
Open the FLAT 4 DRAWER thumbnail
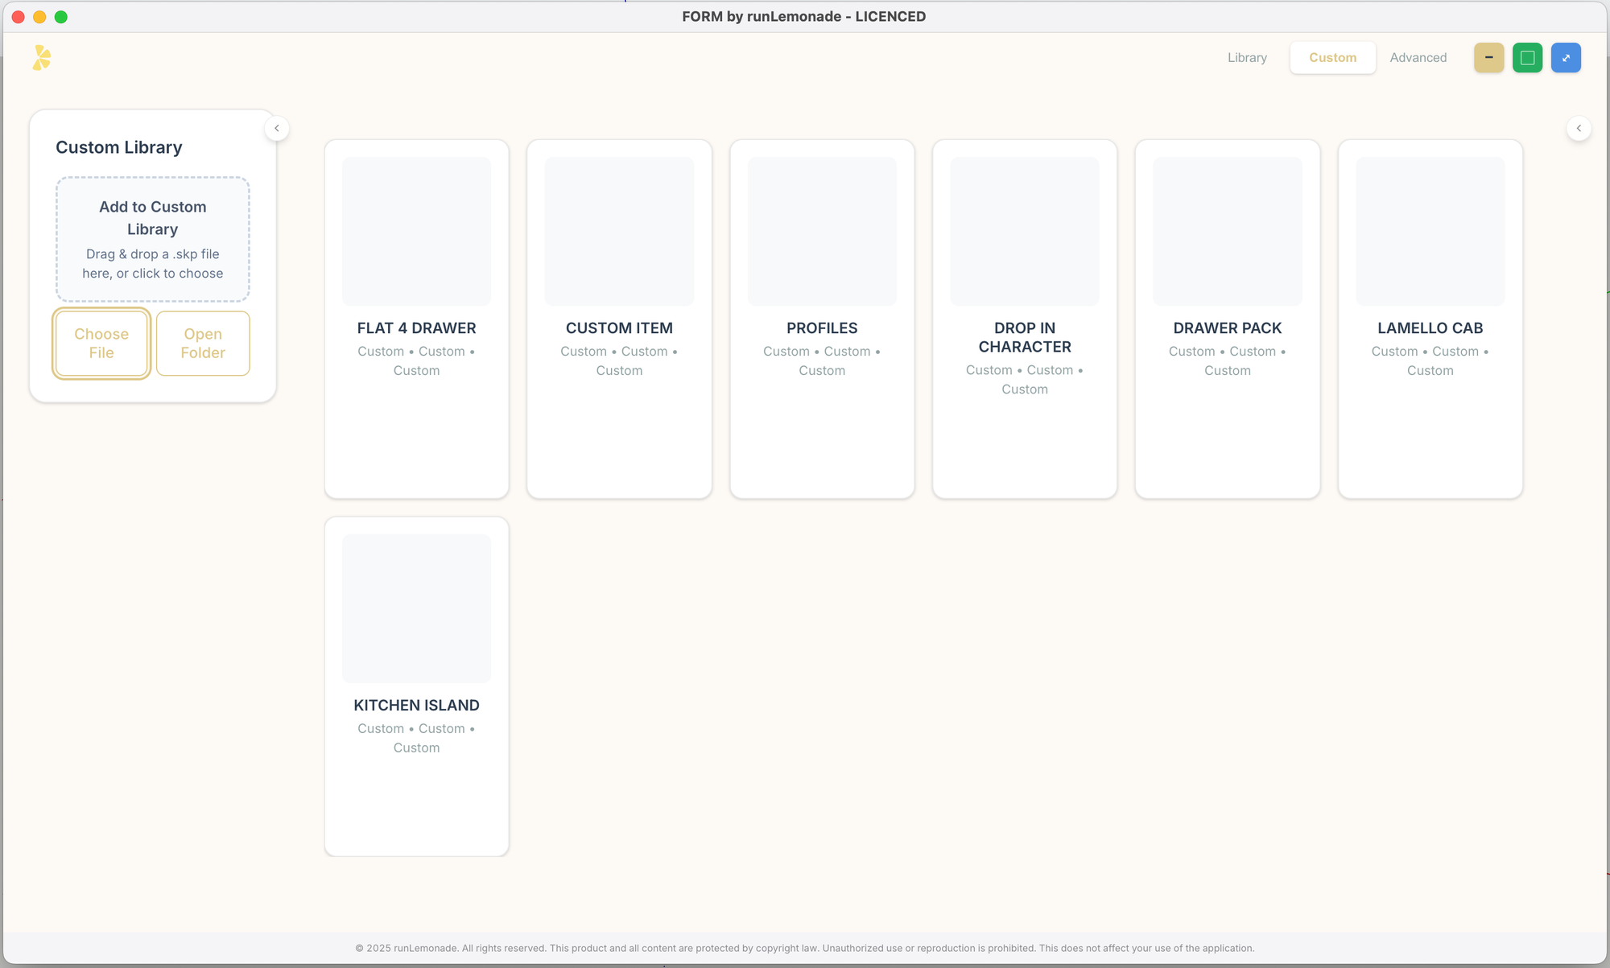[416, 231]
